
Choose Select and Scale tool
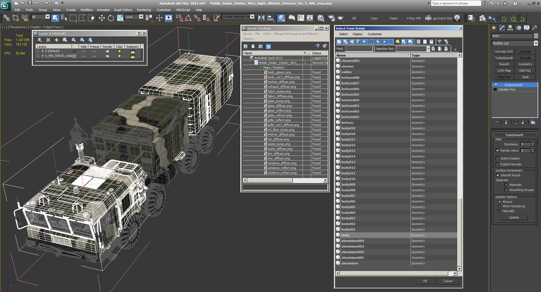(120, 18)
